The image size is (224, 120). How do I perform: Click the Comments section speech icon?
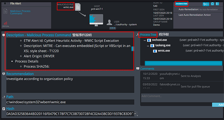(138, 68)
